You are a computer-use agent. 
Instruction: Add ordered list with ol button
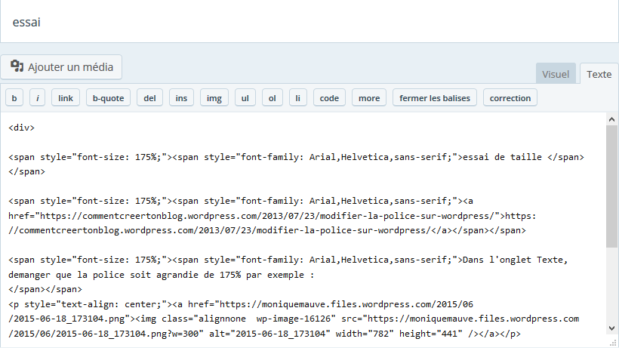point(272,98)
